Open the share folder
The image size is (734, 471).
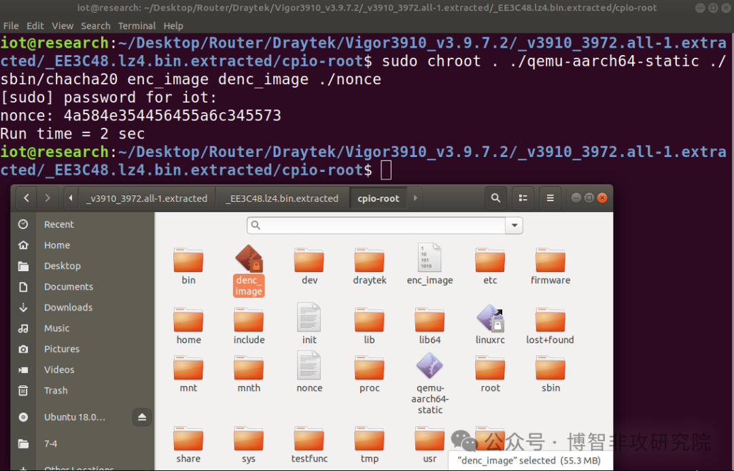coord(188,439)
